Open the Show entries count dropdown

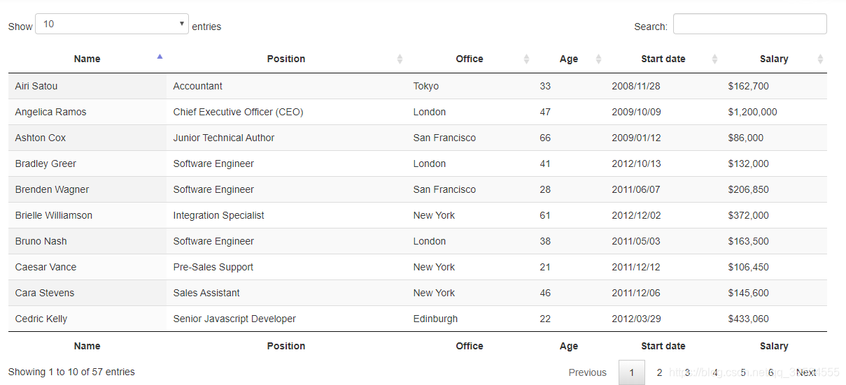click(112, 24)
